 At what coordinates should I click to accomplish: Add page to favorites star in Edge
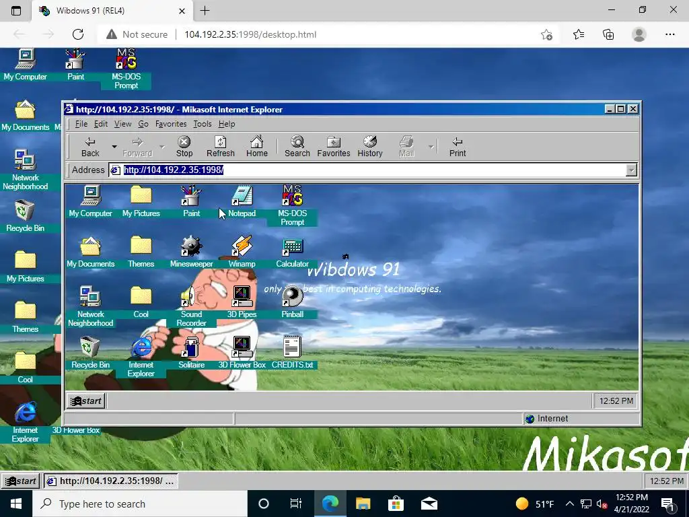coord(546,34)
